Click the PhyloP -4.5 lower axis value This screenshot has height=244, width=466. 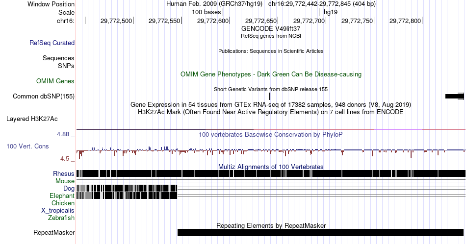(64, 159)
